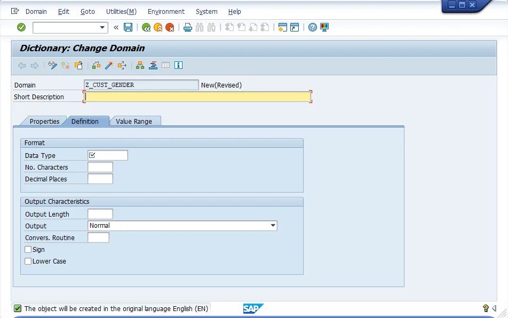The height and width of the screenshot is (318, 508).
Task: Open Help with the question mark icon
Action: pos(313,28)
